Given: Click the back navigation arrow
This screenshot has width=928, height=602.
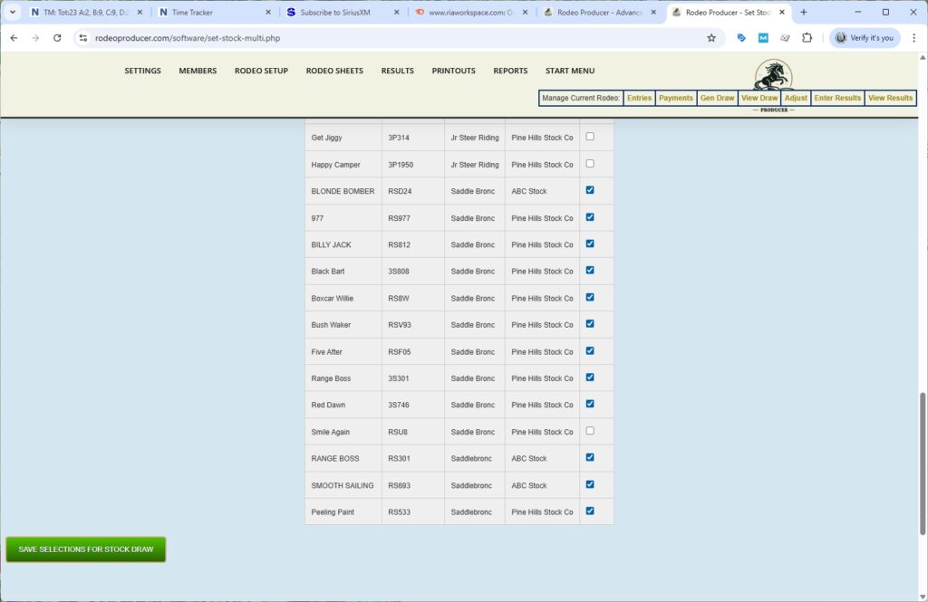Looking at the screenshot, I should [x=14, y=39].
